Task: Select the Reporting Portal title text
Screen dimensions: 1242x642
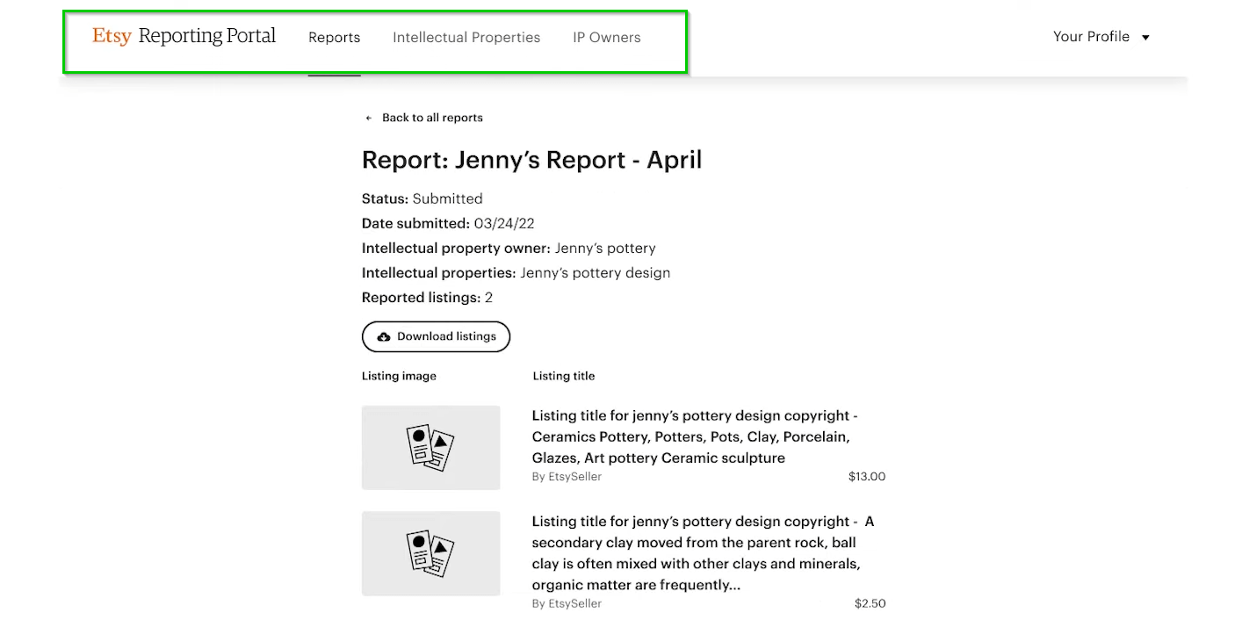Action: click(207, 36)
